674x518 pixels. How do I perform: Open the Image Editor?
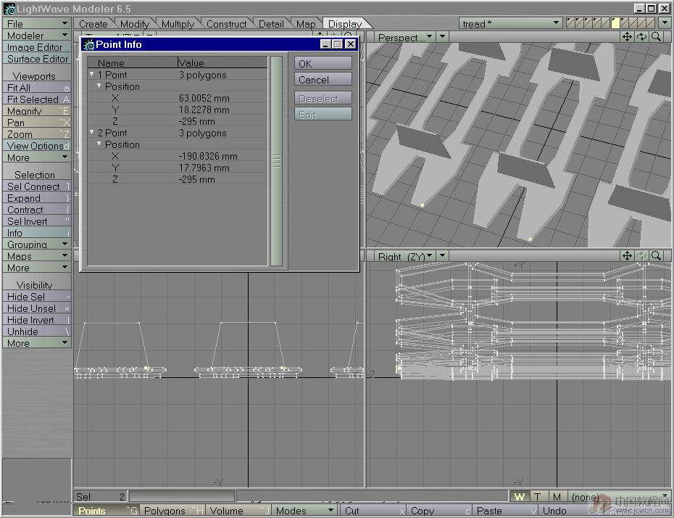[x=37, y=47]
